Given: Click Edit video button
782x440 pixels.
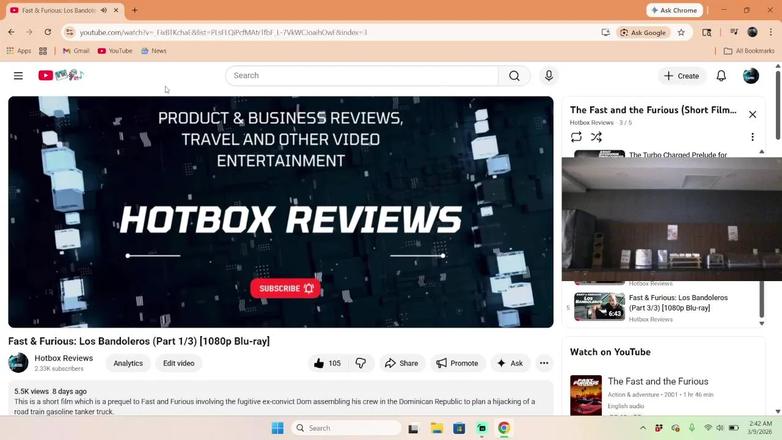Looking at the screenshot, I should [178, 363].
